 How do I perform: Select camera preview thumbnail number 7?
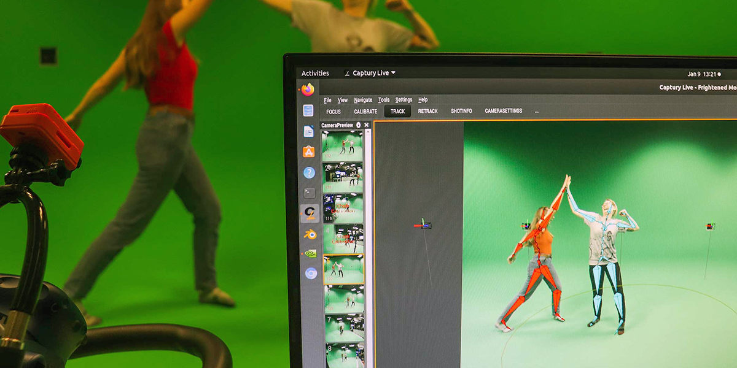(x=345, y=329)
